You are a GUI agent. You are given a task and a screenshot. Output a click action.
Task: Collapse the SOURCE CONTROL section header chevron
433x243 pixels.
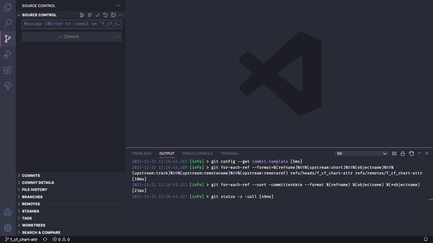19,15
